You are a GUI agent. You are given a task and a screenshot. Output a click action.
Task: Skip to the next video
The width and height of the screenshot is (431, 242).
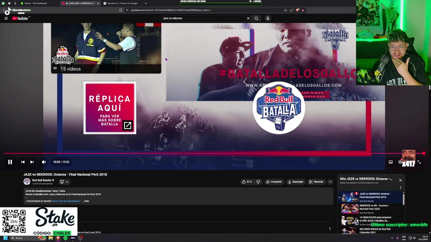pyautogui.click(x=32, y=162)
